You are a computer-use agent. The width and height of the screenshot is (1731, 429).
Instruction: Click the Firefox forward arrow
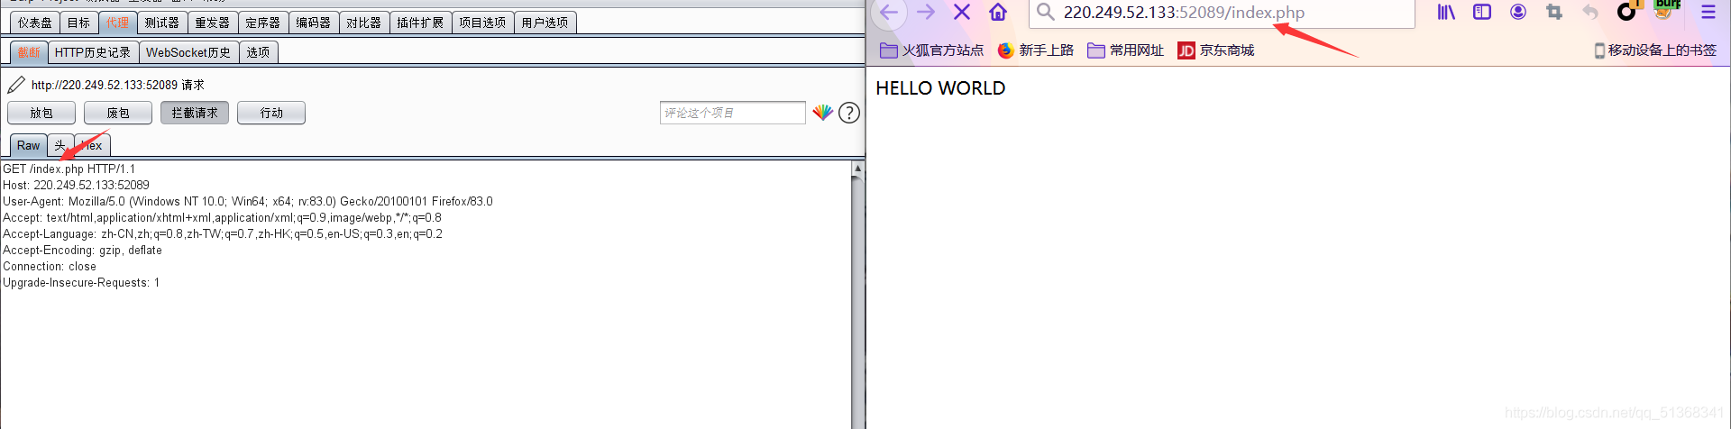point(926,12)
